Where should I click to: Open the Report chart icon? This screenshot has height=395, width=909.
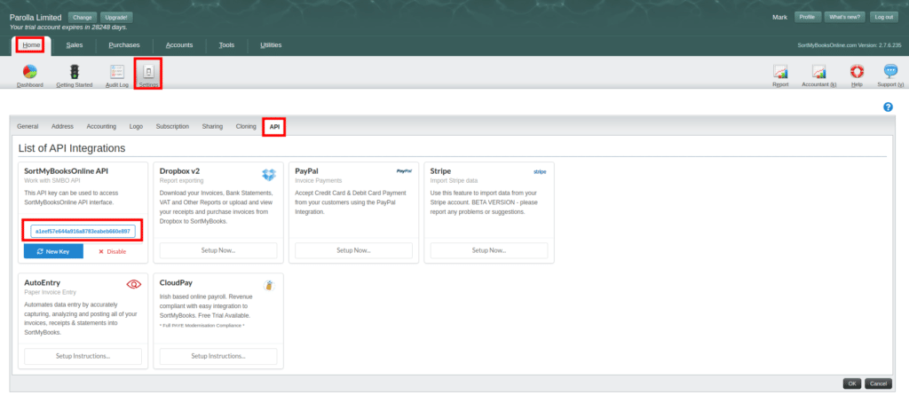[x=780, y=72]
